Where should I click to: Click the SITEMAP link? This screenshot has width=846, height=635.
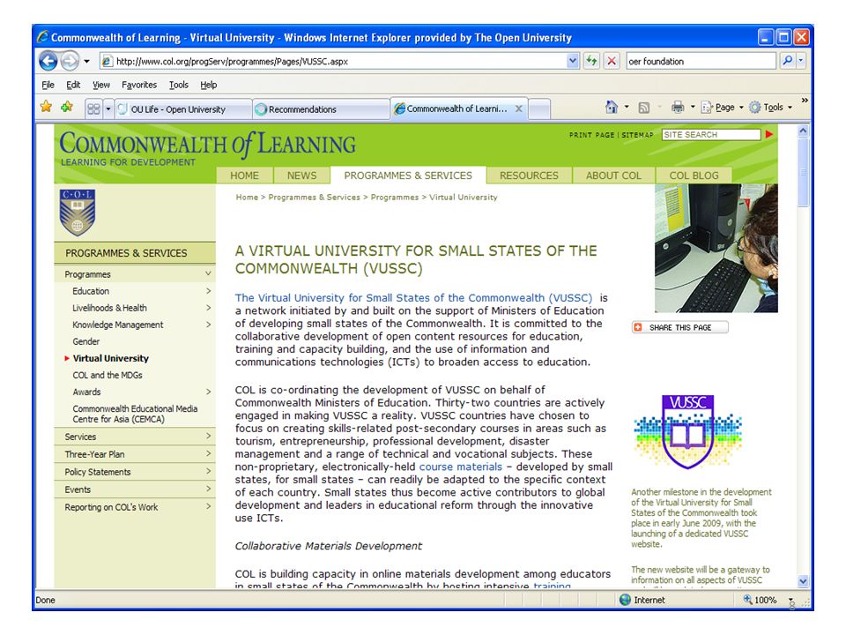[637, 135]
